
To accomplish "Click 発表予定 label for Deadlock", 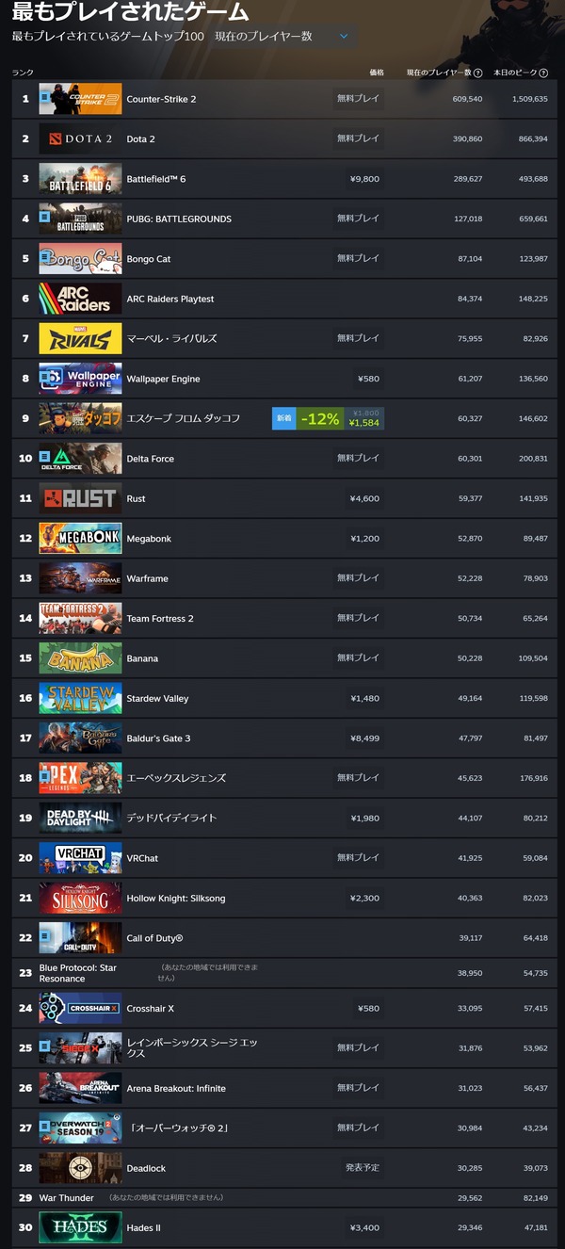I will 362,1167.
